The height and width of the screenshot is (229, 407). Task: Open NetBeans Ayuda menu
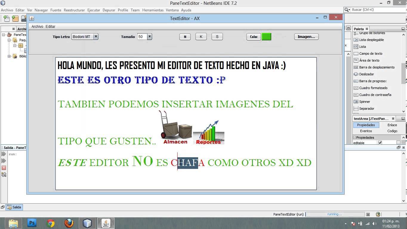coord(186,10)
